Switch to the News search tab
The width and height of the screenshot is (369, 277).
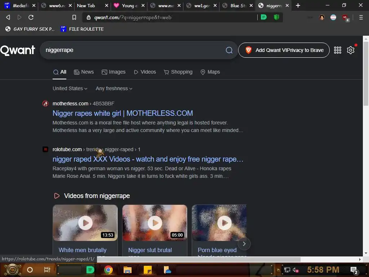tap(84, 72)
